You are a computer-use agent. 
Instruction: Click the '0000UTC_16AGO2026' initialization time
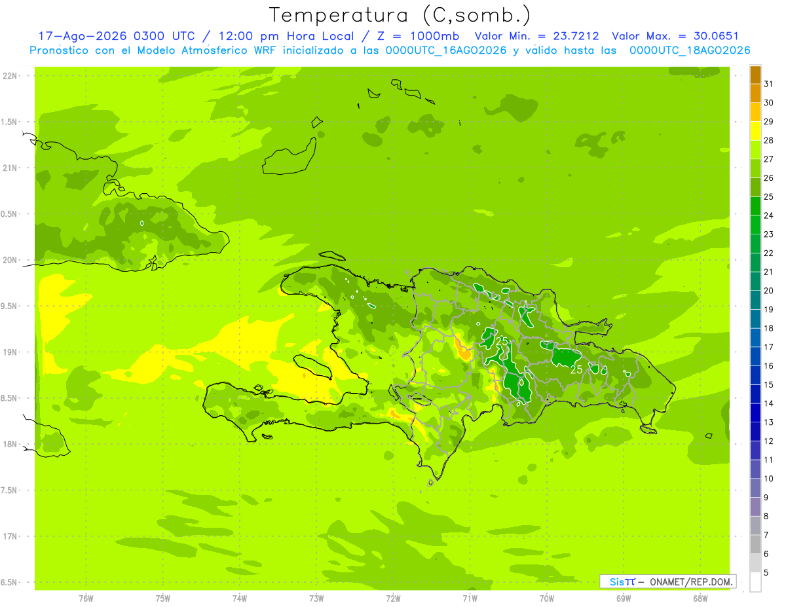click(x=446, y=50)
